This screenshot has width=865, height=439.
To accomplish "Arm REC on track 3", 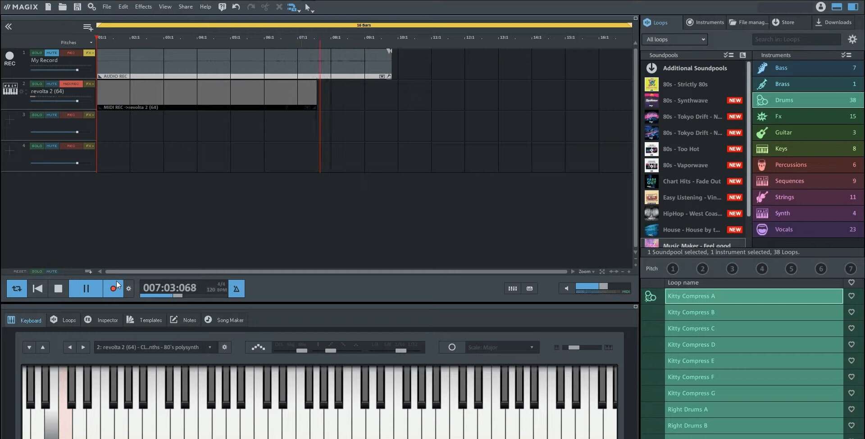I will tap(71, 115).
